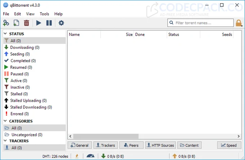This screenshot has height=160, width=245.
Task: Sort by the Done column header
Action: click(151, 35)
